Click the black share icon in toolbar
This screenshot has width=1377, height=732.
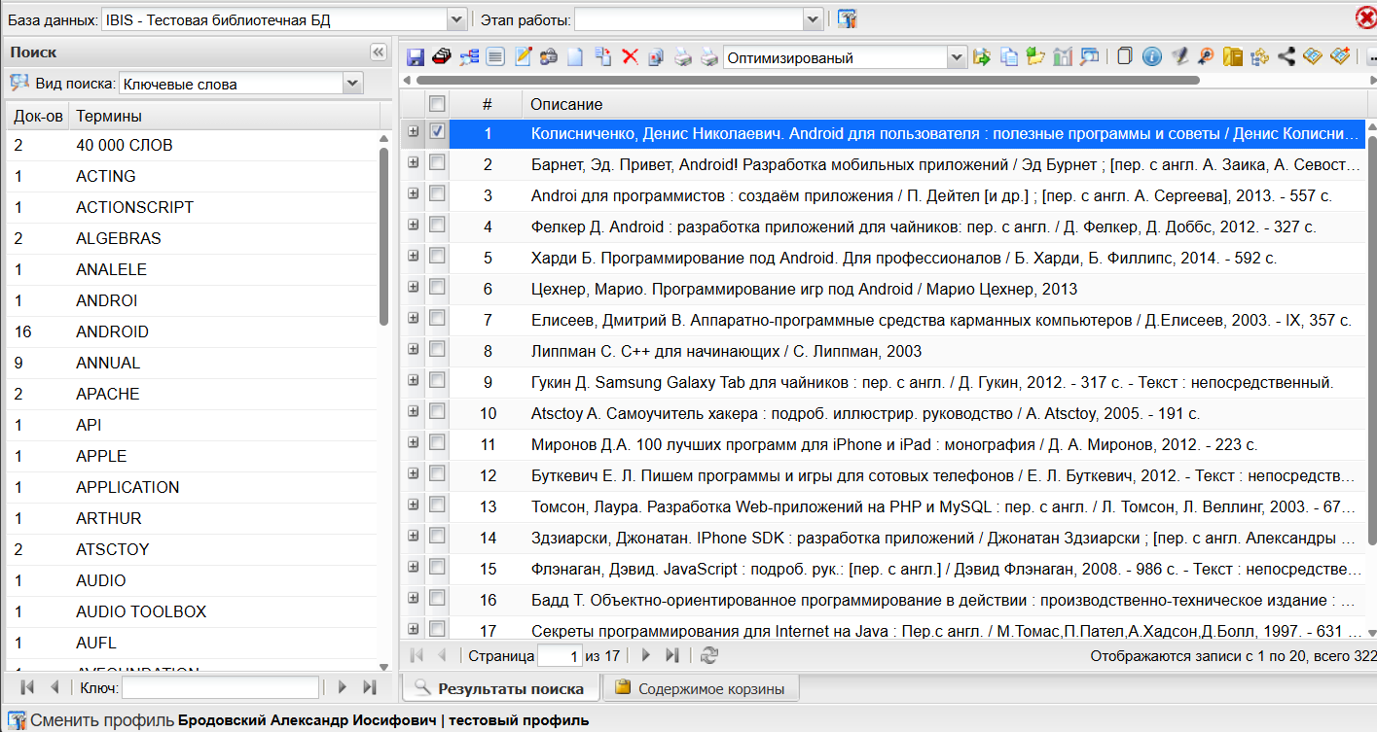click(1286, 57)
